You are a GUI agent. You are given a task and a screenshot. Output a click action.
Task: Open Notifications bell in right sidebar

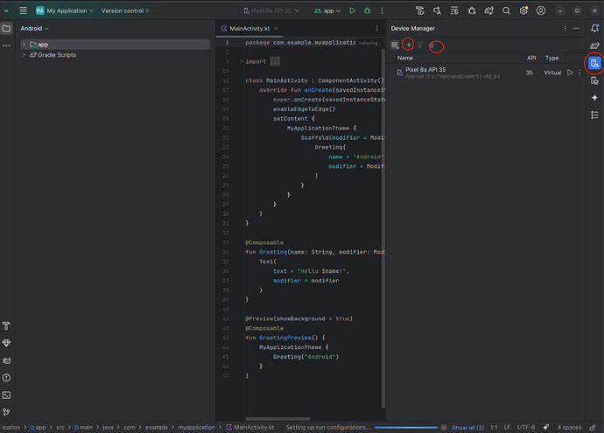coord(594,28)
